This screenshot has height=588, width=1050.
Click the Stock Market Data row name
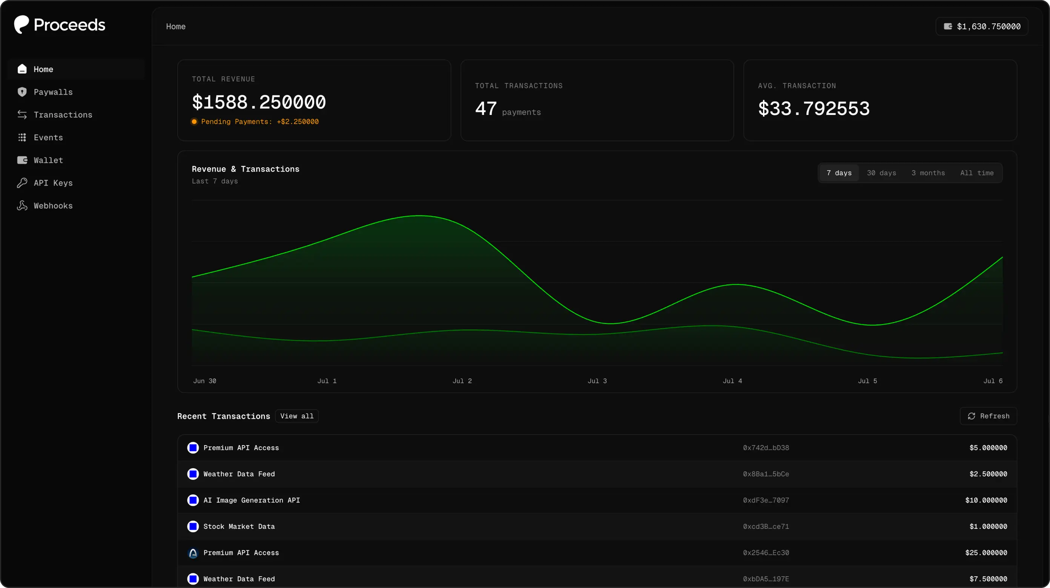coord(239,527)
